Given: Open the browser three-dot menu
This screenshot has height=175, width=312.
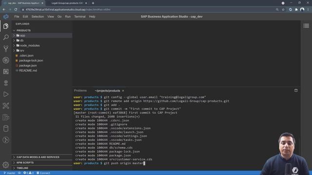Looking at the screenshot, I should [x=308, y=10].
